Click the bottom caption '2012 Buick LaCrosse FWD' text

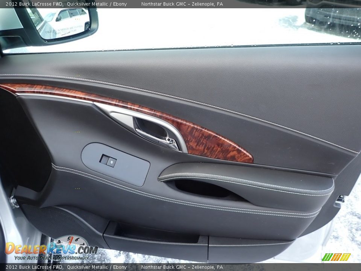35,267
